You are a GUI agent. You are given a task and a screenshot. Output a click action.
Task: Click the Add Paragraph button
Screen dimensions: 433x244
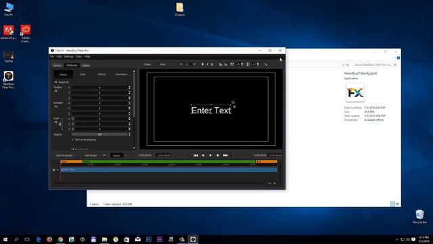64,155
